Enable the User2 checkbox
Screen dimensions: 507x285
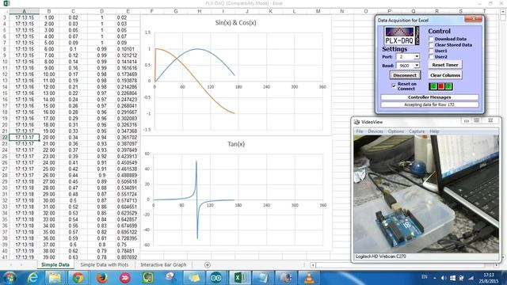pos(431,56)
